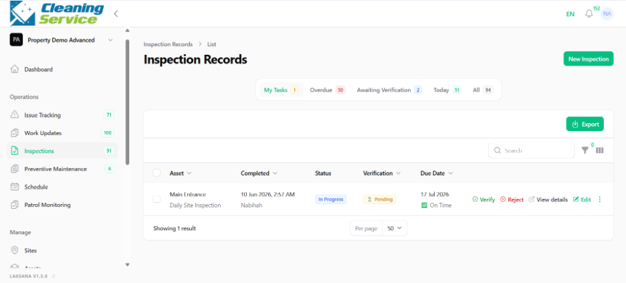Open Schedule in the sidebar

[62, 187]
